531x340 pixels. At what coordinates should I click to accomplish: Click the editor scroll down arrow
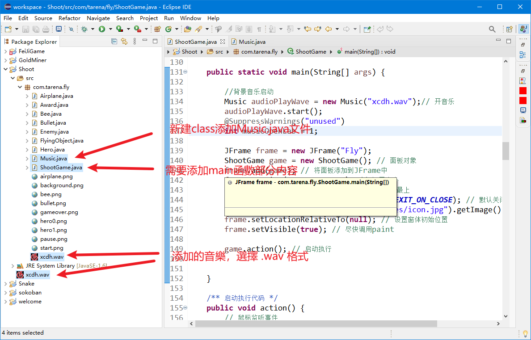point(506,316)
